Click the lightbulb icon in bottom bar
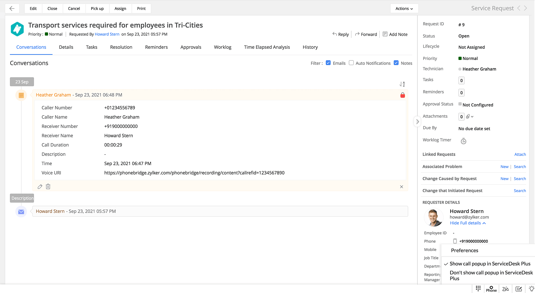This screenshot has width=535, height=293. click(531, 288)
